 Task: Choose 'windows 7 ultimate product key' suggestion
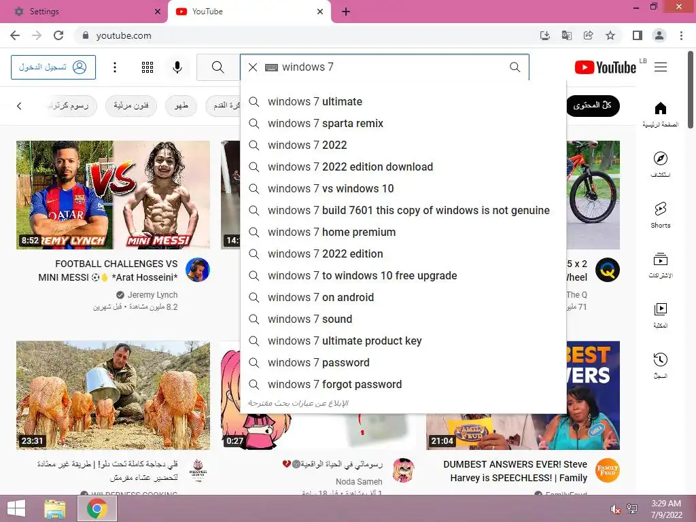pos(403,341)
